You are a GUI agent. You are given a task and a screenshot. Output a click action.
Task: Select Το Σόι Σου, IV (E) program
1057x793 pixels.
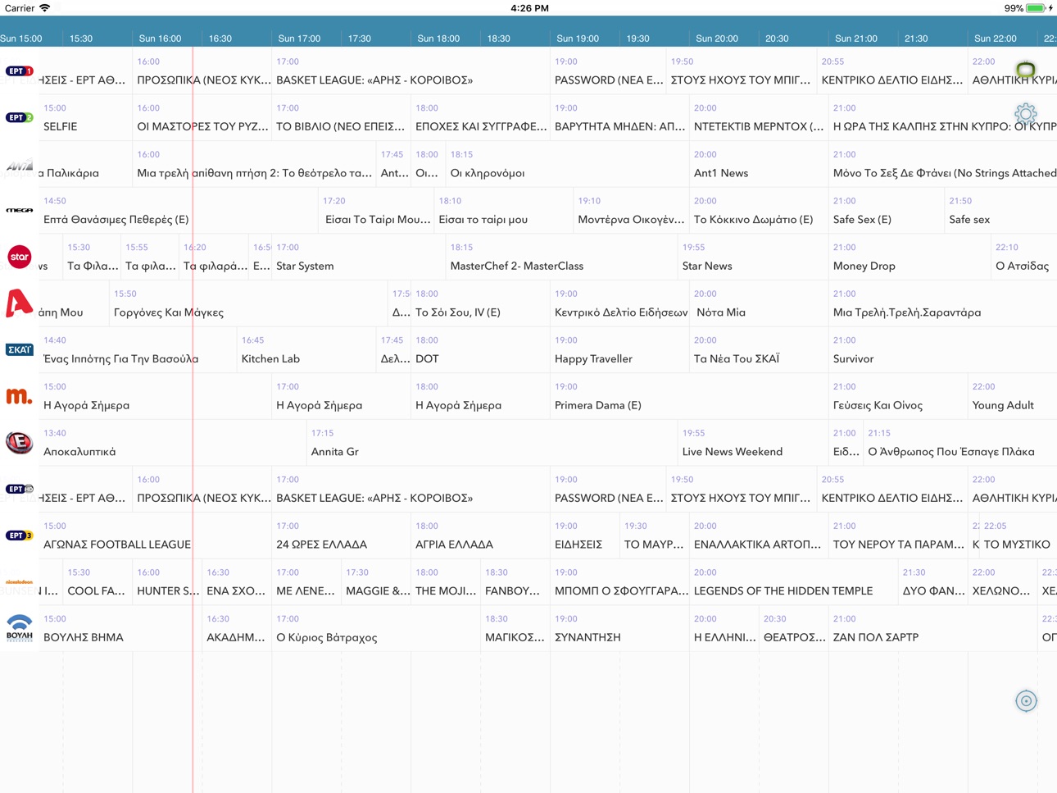(480, 304)
